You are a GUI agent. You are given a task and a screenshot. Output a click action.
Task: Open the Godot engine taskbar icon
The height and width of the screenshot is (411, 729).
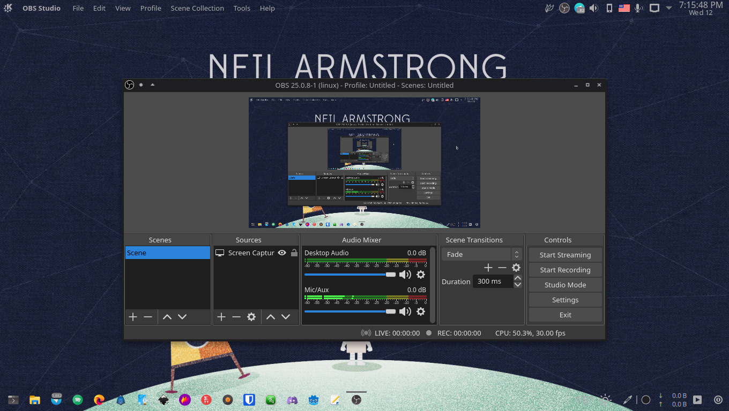[x=314, y=399]
